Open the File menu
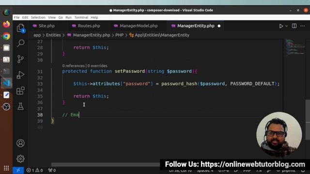310x174 pixels. pyautogui.click(x=16, y=17)
